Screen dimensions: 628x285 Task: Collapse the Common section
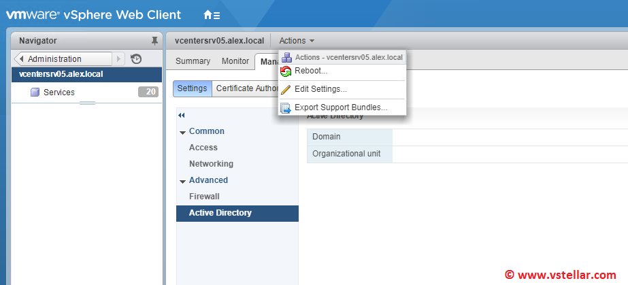[182, 132]
